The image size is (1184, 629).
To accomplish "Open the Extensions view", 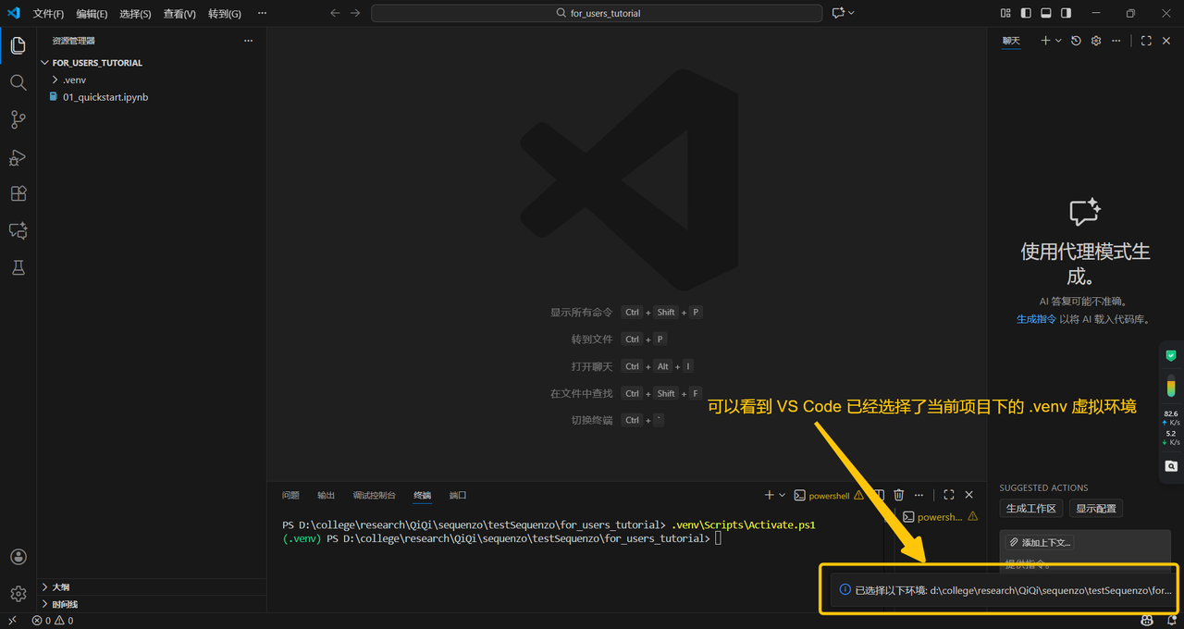I will click(18, 194).
